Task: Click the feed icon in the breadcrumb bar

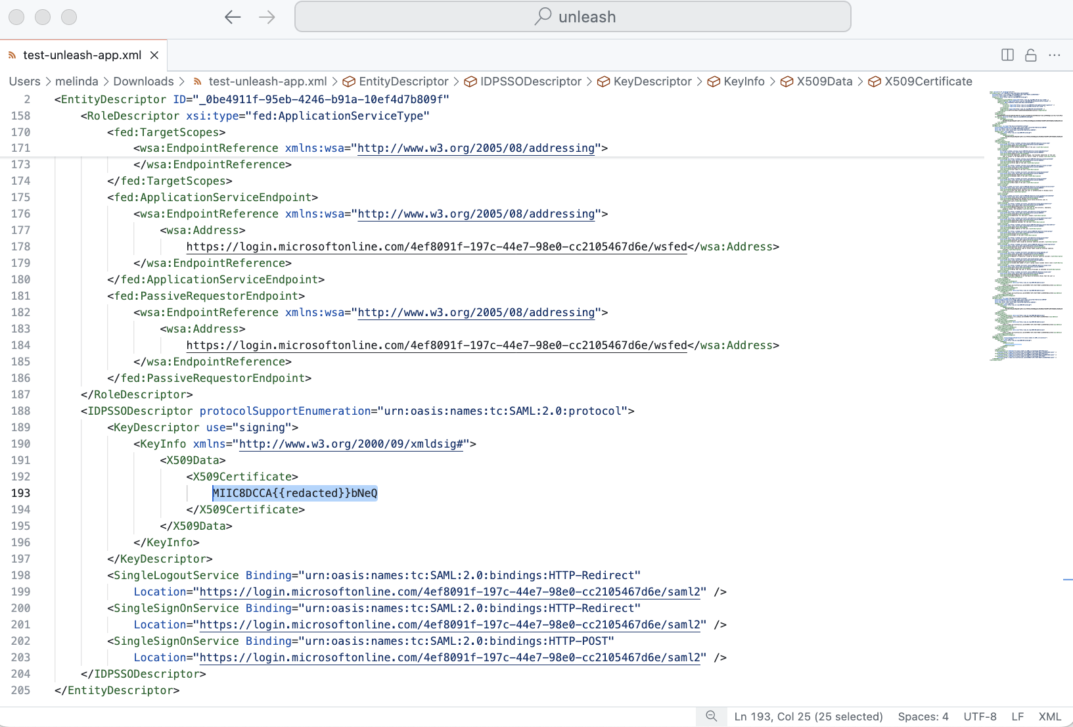Action: coord(197,82)
